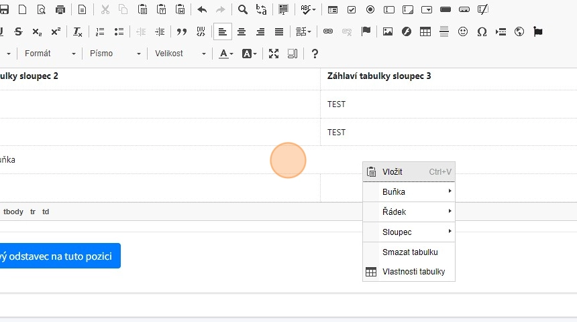577x322 pixels.
Task: Open the Písmo font dropdown
Action: pos(115,54)
